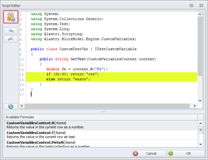
Task: Click the Available Formulas column header
Action: point(101,117)
